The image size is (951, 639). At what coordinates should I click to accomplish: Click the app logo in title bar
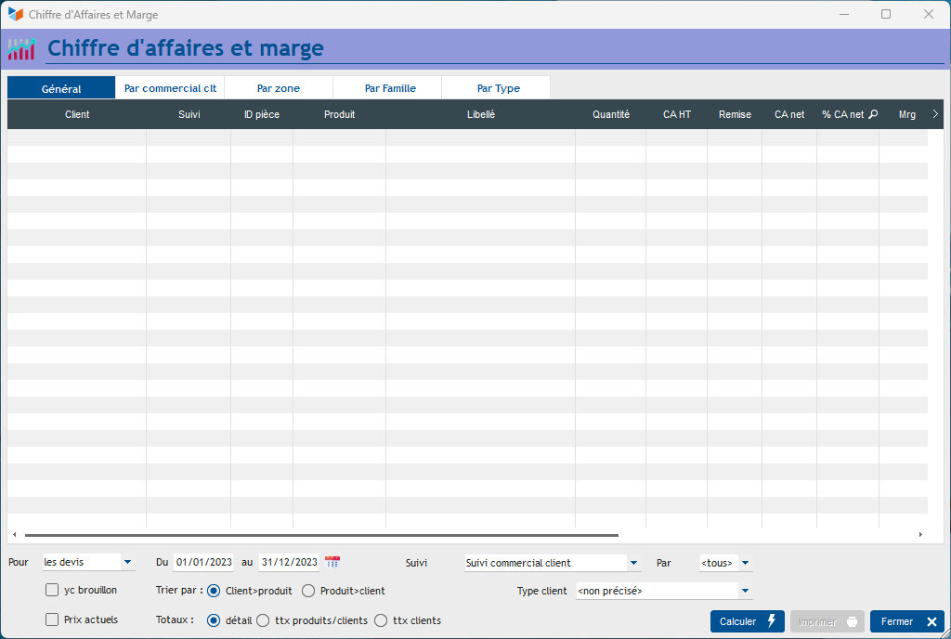(16, 15)
